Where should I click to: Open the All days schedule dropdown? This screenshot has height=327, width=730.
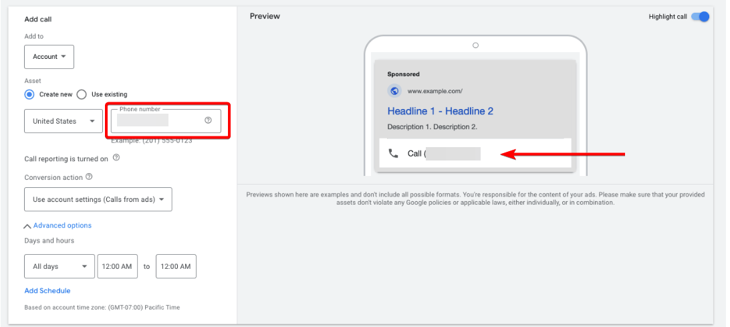59,266
